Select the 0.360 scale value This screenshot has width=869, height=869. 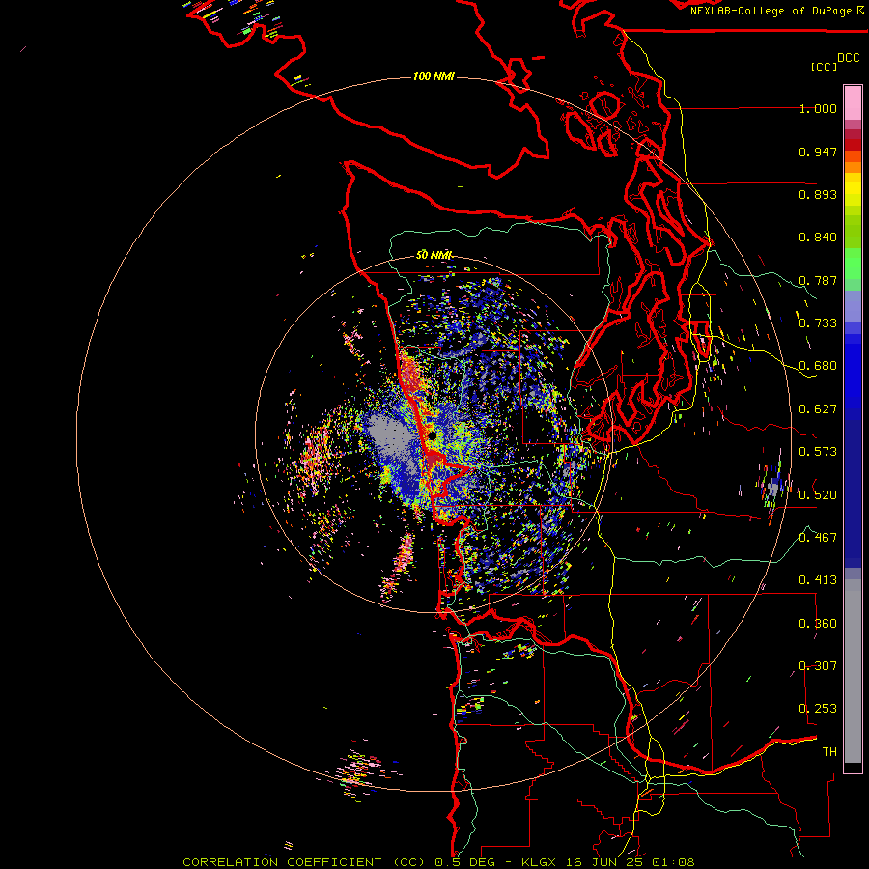[x=818, y=623]
